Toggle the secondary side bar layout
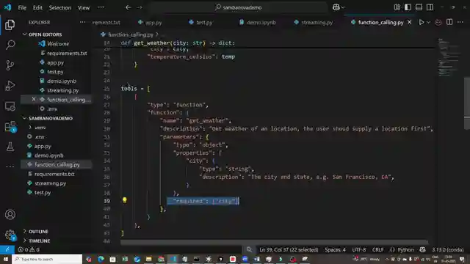 point(430,7)
